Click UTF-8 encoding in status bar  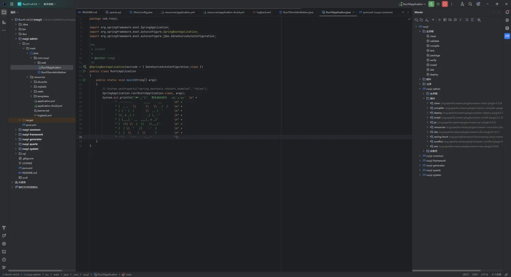(484, 275)
